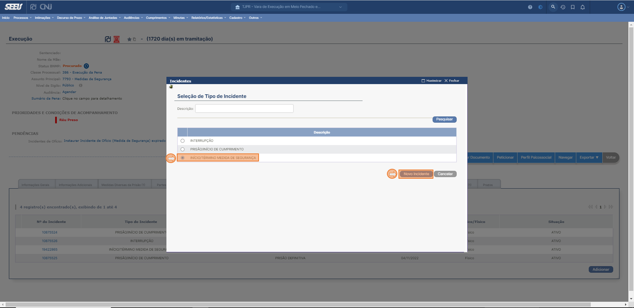Image resolution: width=634 pixels, height=308 pixels.
Task: Click the red prison icon beside Execução
Action: point(116,39)
